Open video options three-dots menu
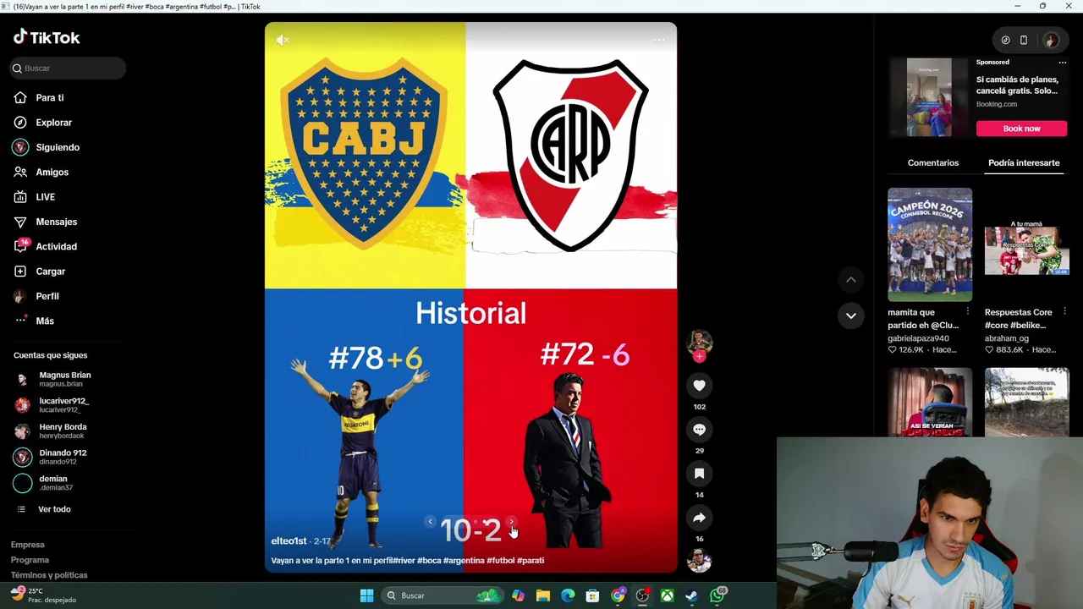The image size is (1083, 609). pos(659,40)
